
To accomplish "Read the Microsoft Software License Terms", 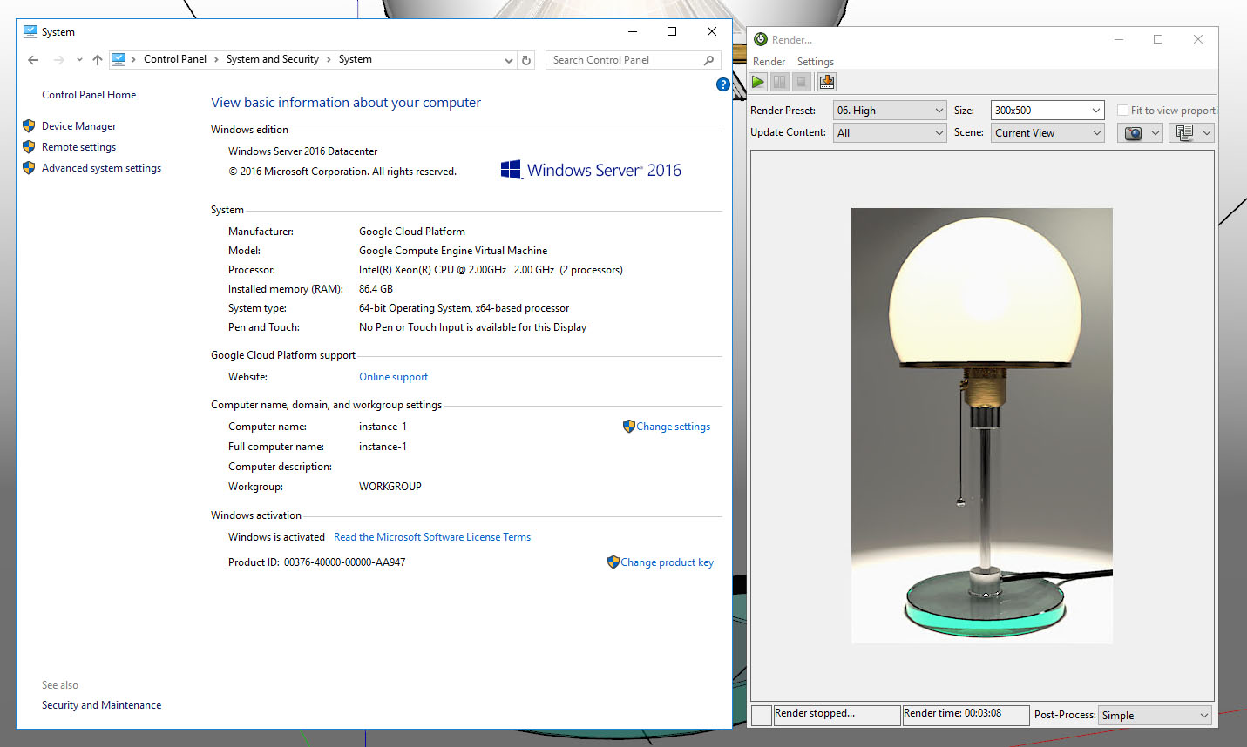I will (432, 537).
